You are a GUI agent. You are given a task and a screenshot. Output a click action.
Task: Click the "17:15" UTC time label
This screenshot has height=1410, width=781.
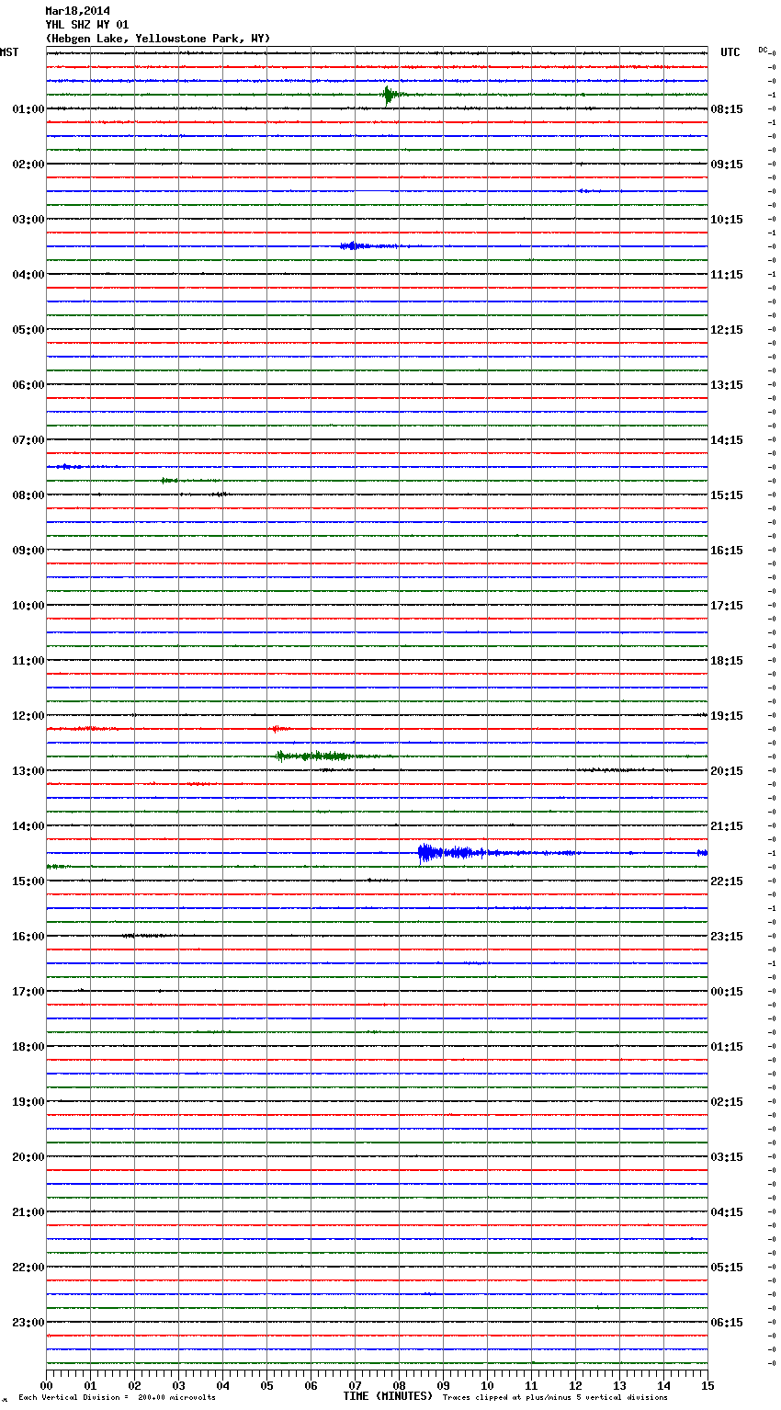(x=727, y=606)
